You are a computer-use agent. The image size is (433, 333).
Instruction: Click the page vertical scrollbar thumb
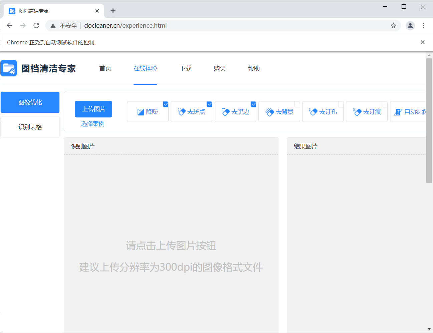tap(429, 120)
